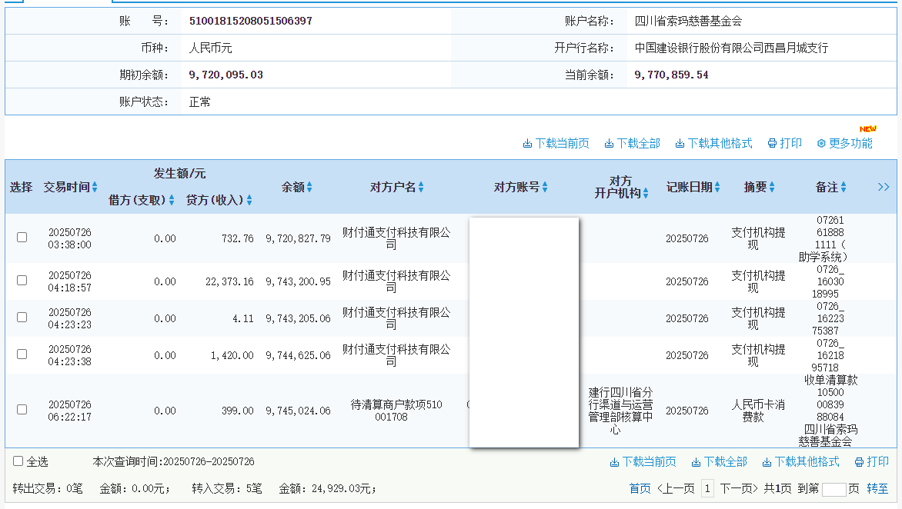Viewport: 902px width, 509px height.
Task: Click account number 51001815208051506397
Action: tap(251, 22)
